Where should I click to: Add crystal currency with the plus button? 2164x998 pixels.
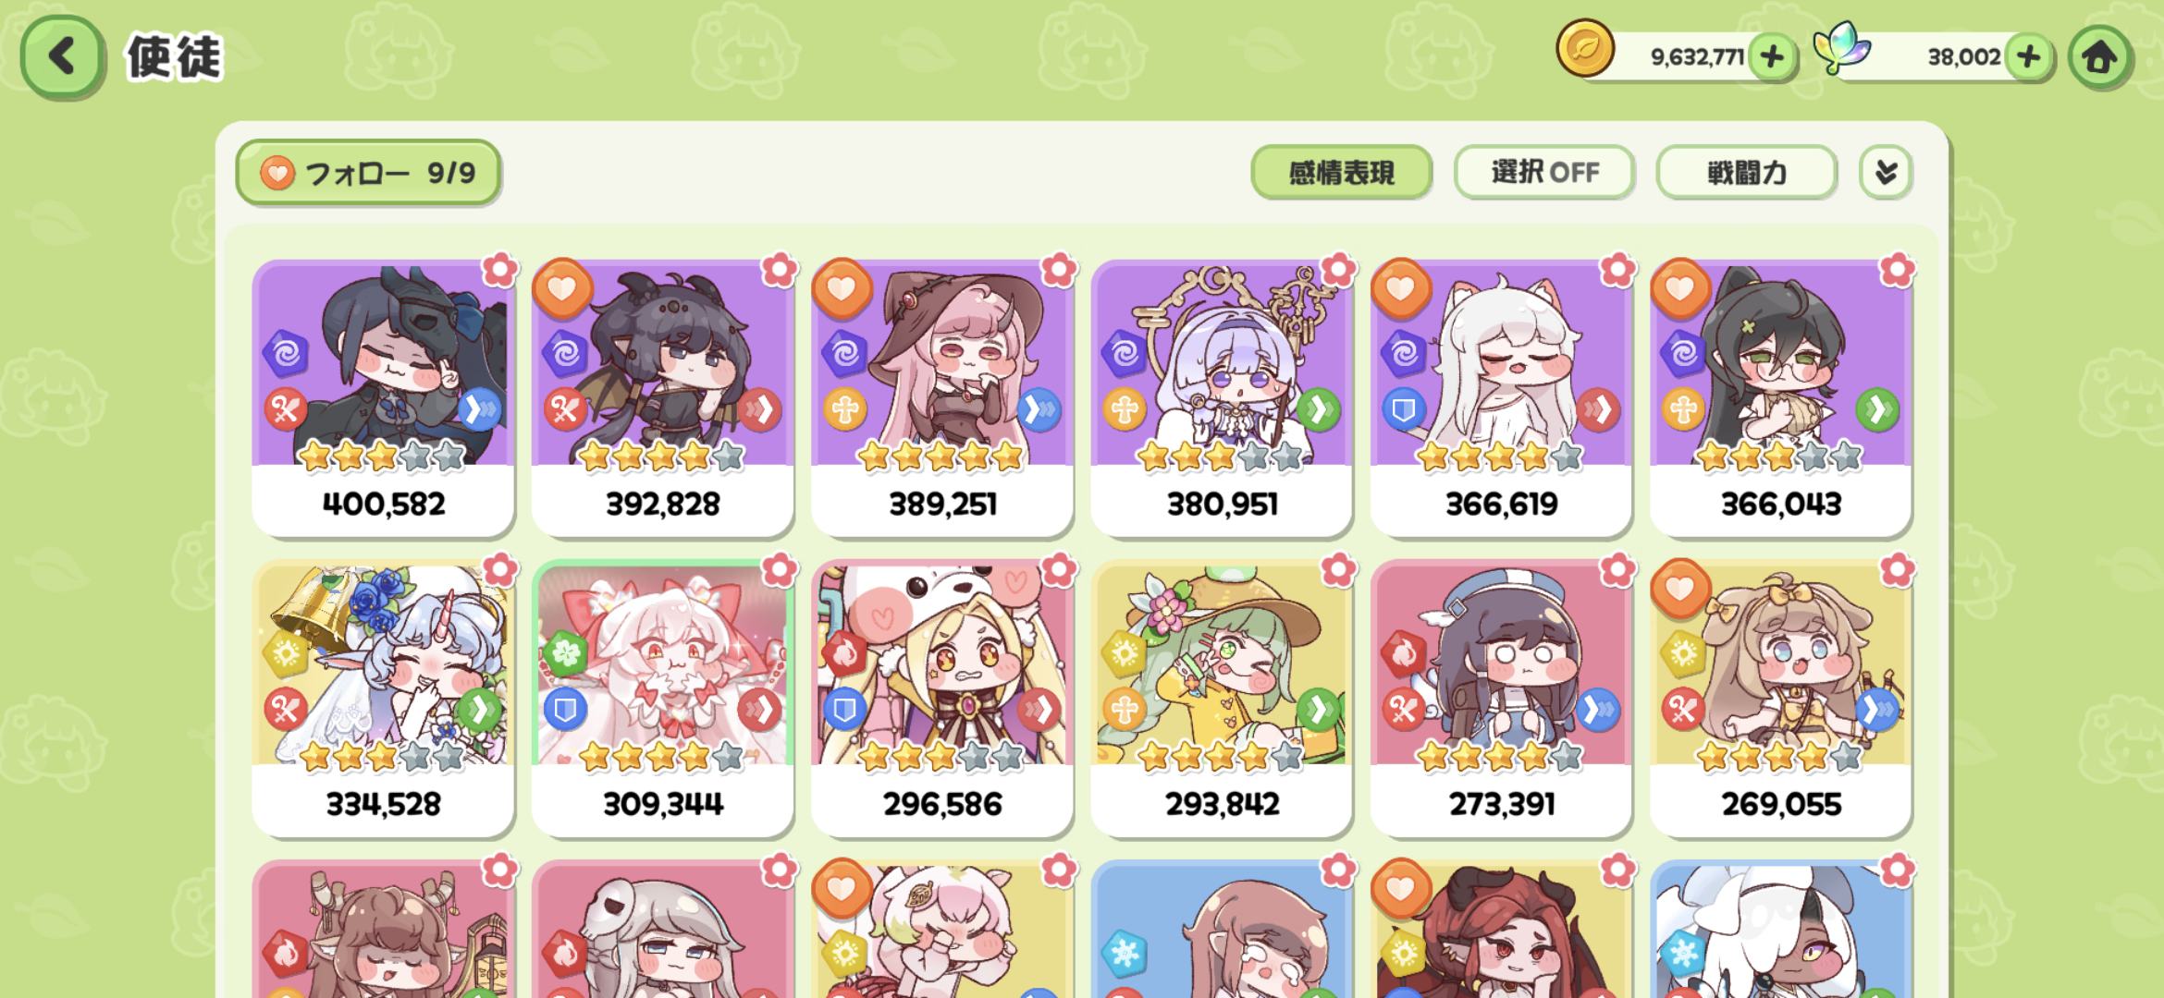point(2029,57)
